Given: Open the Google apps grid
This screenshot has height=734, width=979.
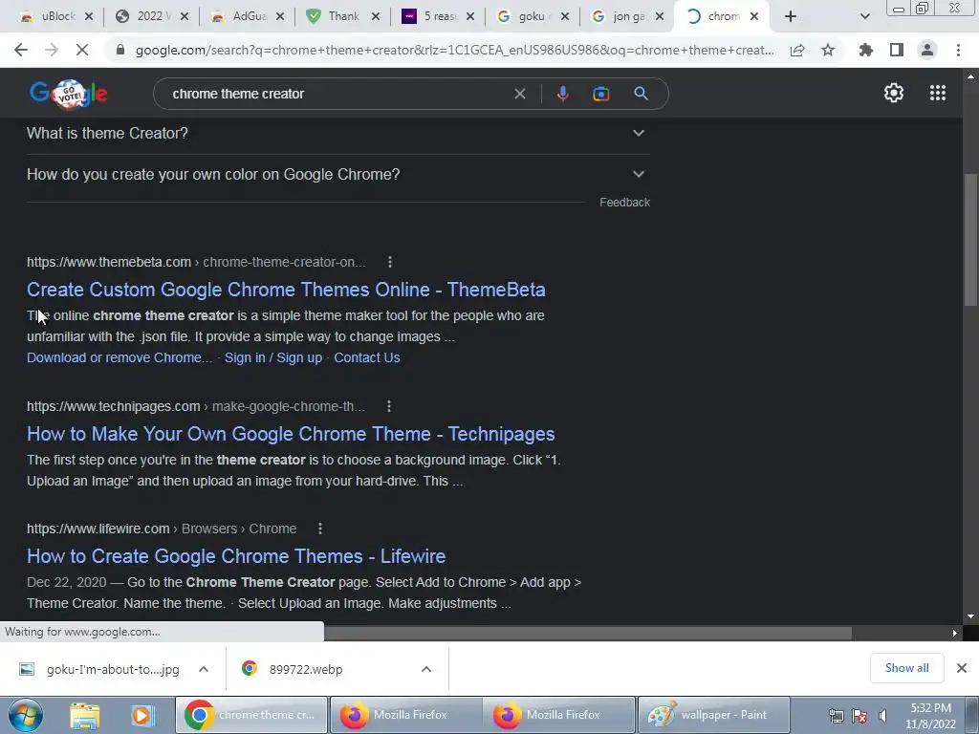Looking at the screenshot, I should 938,93.
